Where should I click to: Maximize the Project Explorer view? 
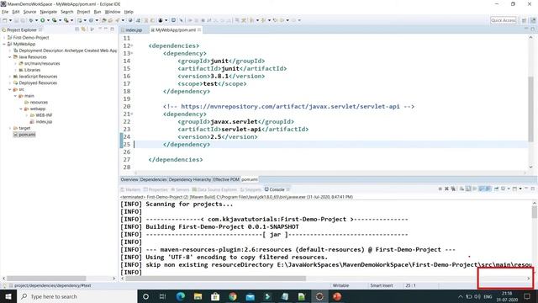(112, 29)
